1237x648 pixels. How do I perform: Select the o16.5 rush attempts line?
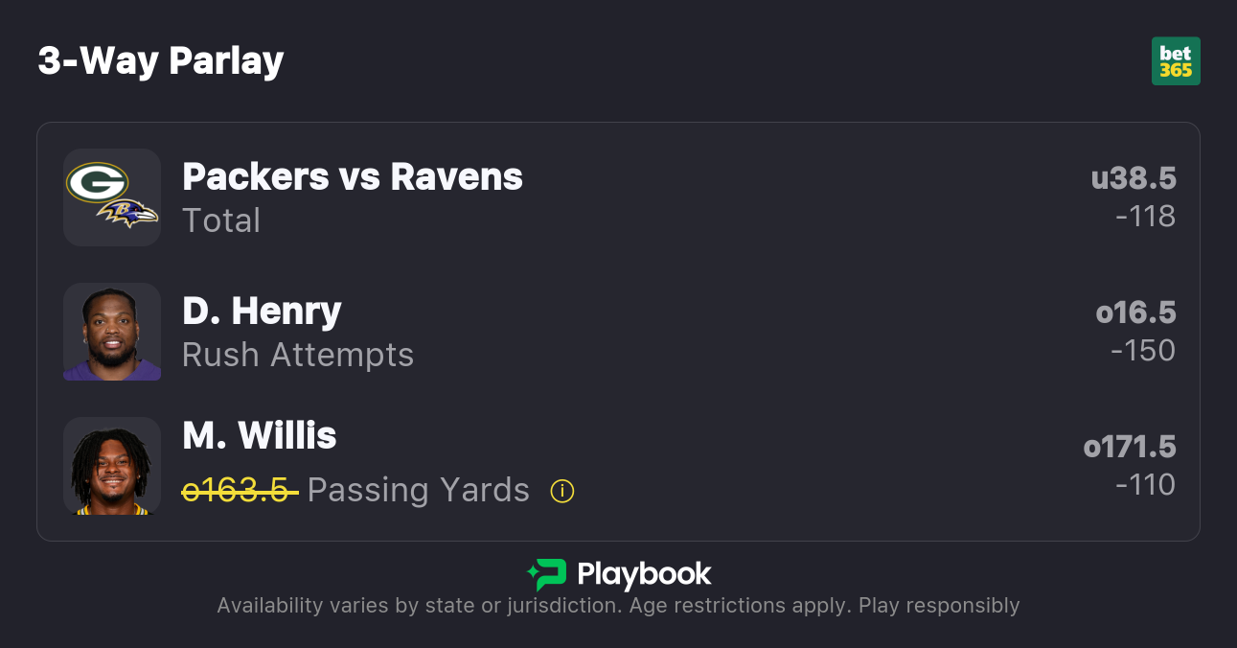click(1135, 312)
